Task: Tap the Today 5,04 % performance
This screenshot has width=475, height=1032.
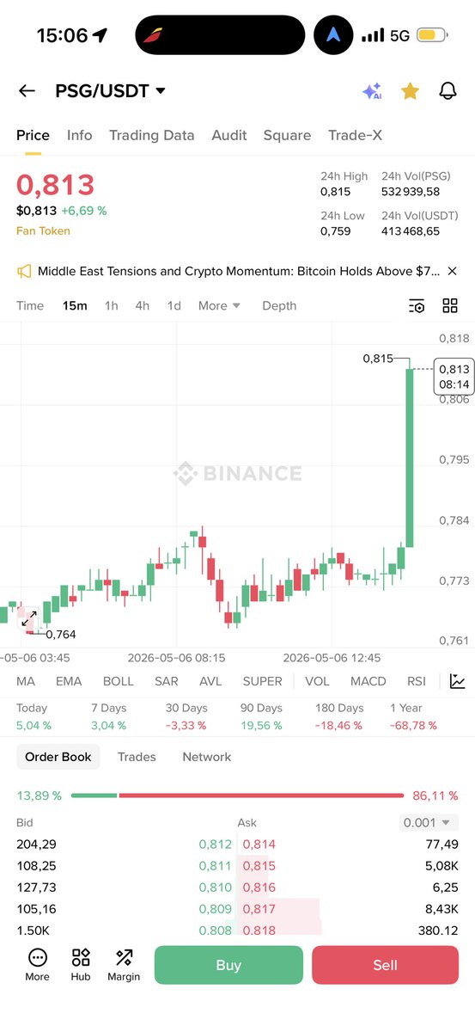Action: pos(33,716)
